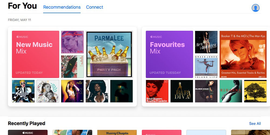This screenshot has height=135, width=270.
Task: Open Booker T & the MG's album
Action: tap(243, 55)
